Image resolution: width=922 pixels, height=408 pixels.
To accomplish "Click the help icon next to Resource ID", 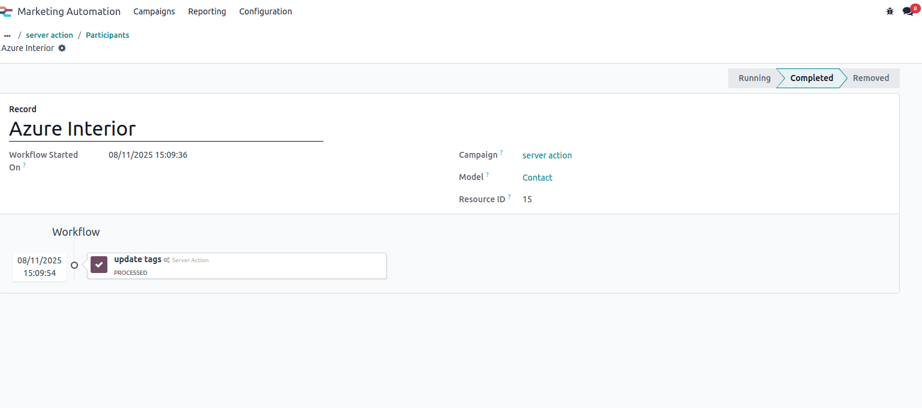I will pos(509,197).
